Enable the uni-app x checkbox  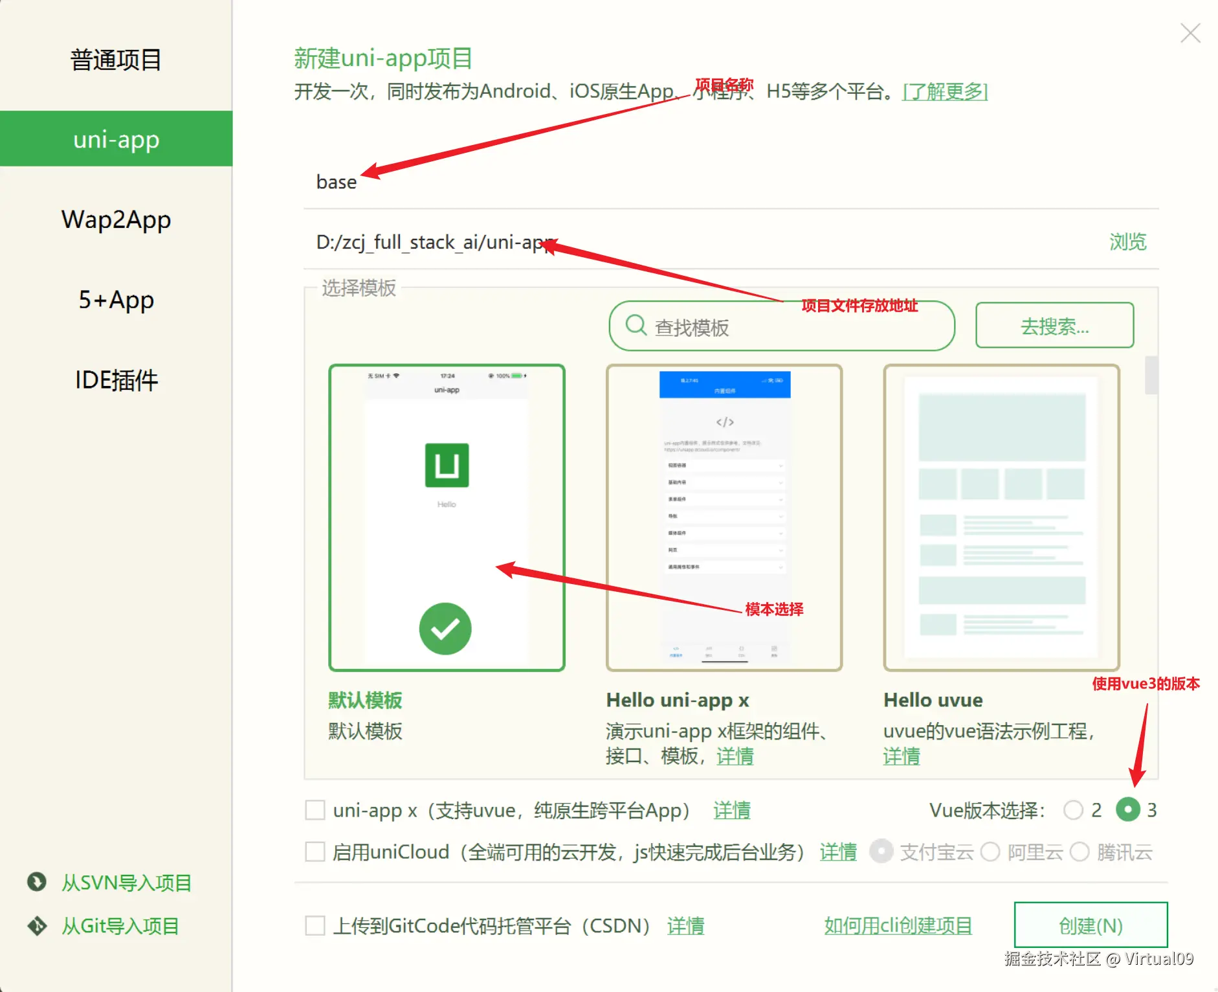point(315,810)
